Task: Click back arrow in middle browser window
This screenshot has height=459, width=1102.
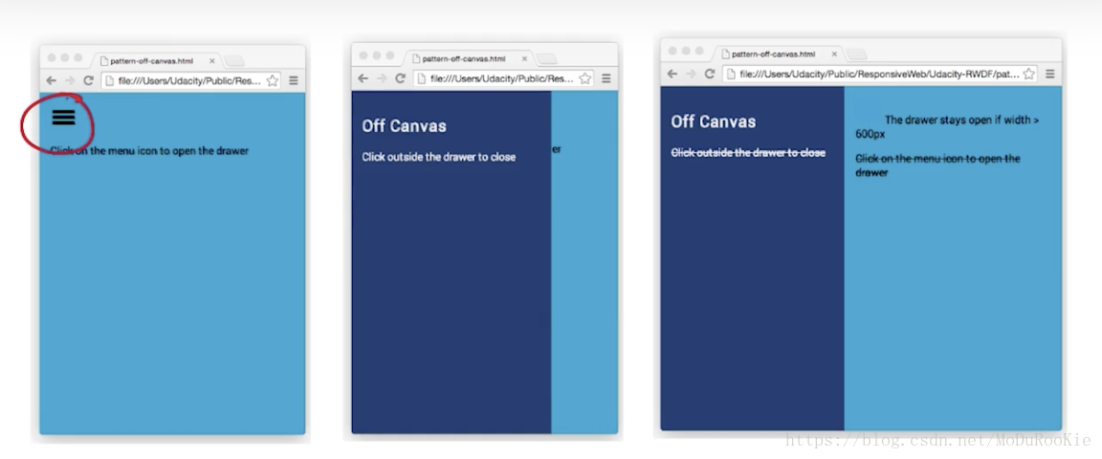Action: click(x=363, y=78)
